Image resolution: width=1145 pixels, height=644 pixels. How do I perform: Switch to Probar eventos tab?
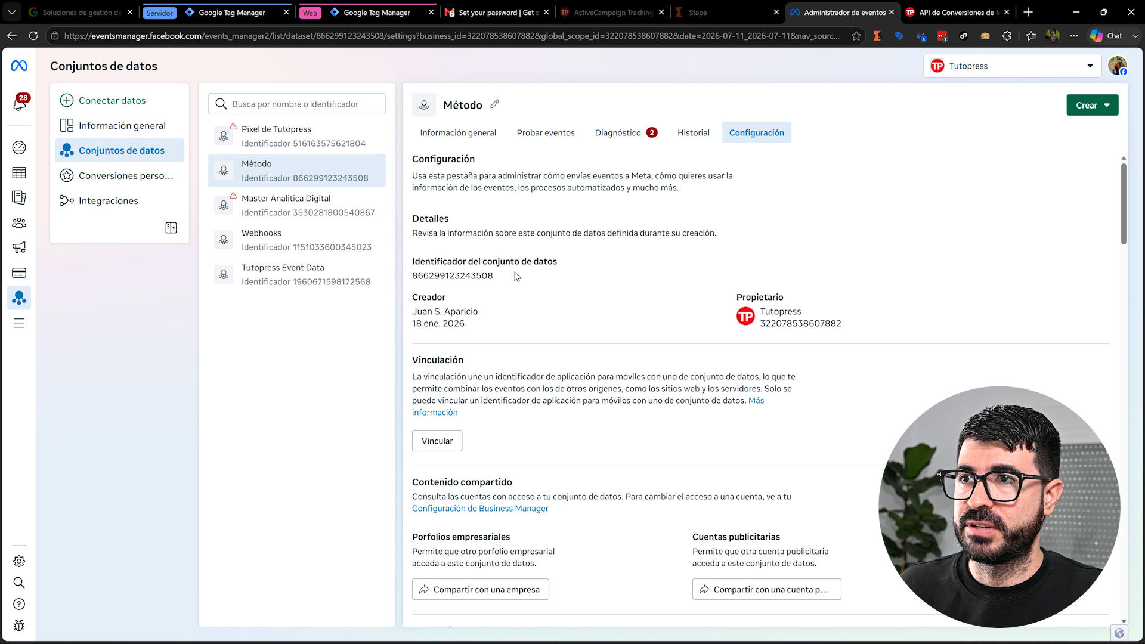[546, 132]
